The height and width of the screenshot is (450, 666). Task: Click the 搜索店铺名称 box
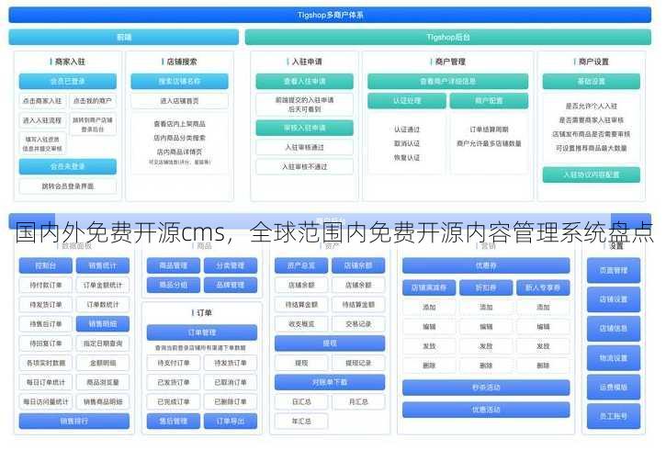pyautogui.click(x=179, y=81)
